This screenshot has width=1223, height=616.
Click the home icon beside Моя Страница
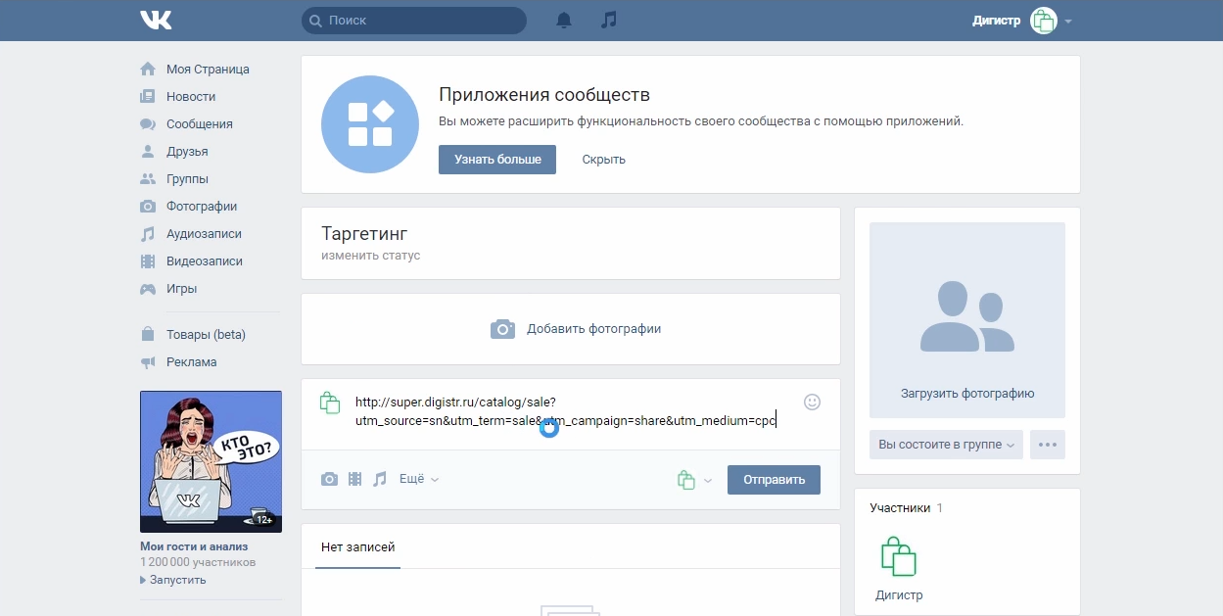click(x=148, y=70)
